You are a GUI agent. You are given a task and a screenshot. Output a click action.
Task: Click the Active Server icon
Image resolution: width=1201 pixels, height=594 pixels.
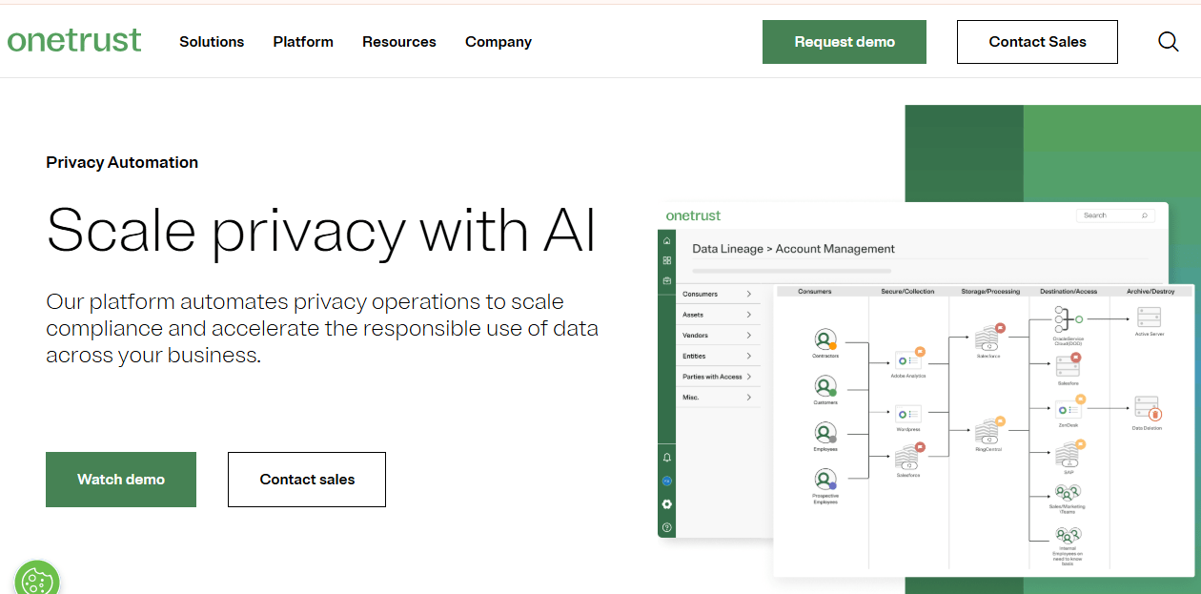pos(1149,318)
